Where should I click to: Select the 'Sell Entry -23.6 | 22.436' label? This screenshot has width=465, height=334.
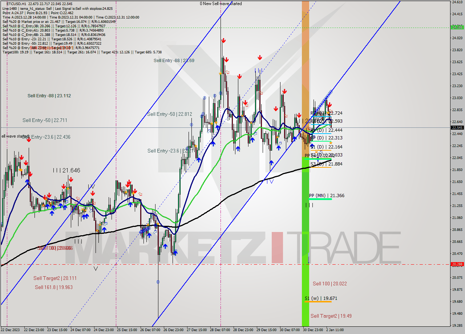point(46,137)
